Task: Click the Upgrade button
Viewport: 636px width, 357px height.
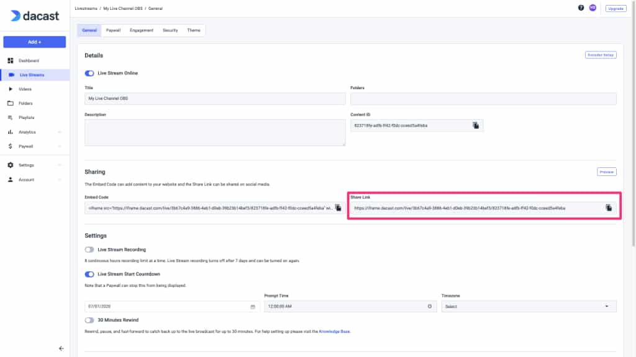Action: (x=616, y=9)
